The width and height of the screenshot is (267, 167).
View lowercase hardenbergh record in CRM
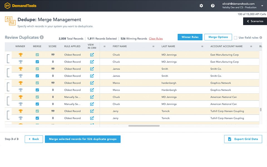pos(92,83)
